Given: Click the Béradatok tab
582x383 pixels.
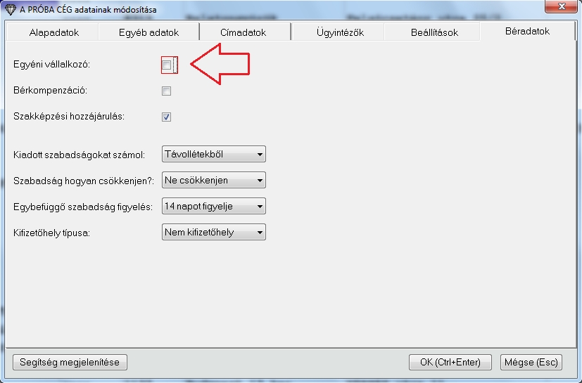Looking at the screenshot, I should (527, 32).
